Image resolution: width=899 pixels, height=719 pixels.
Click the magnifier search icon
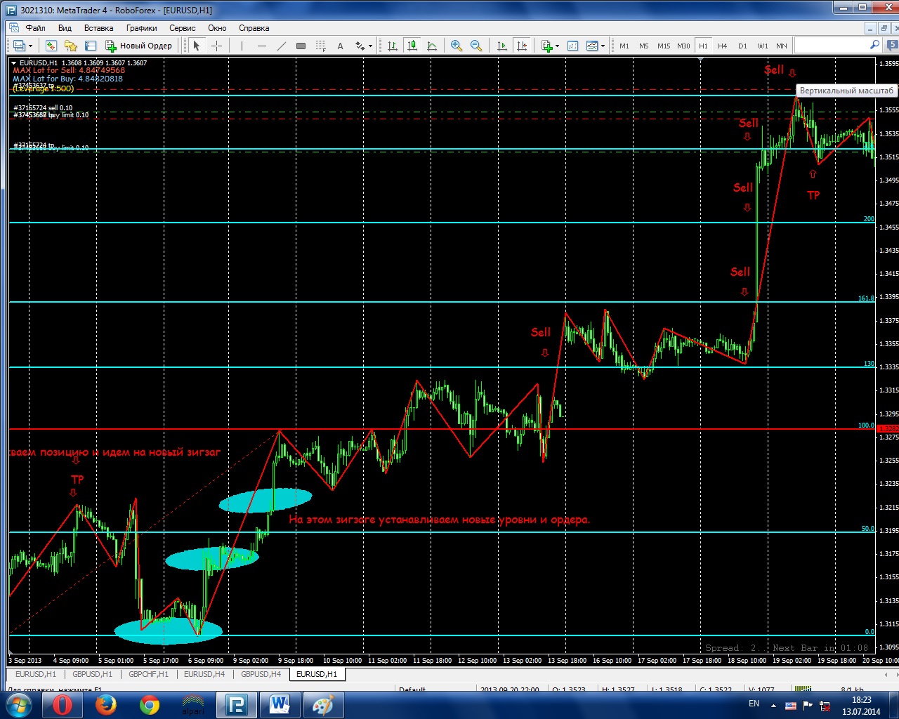tap(874, 45)
